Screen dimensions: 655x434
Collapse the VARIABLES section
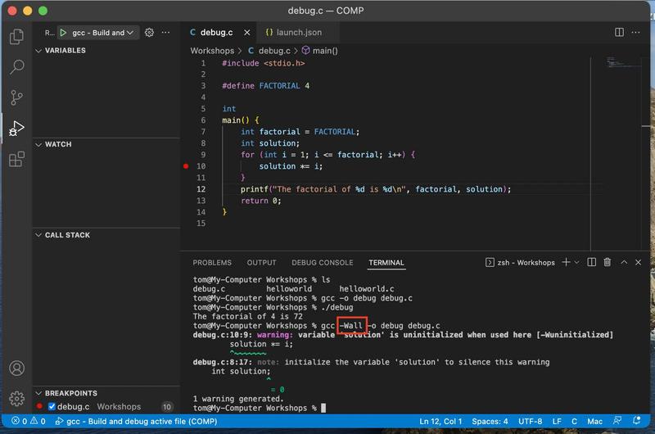click(64, 51)
